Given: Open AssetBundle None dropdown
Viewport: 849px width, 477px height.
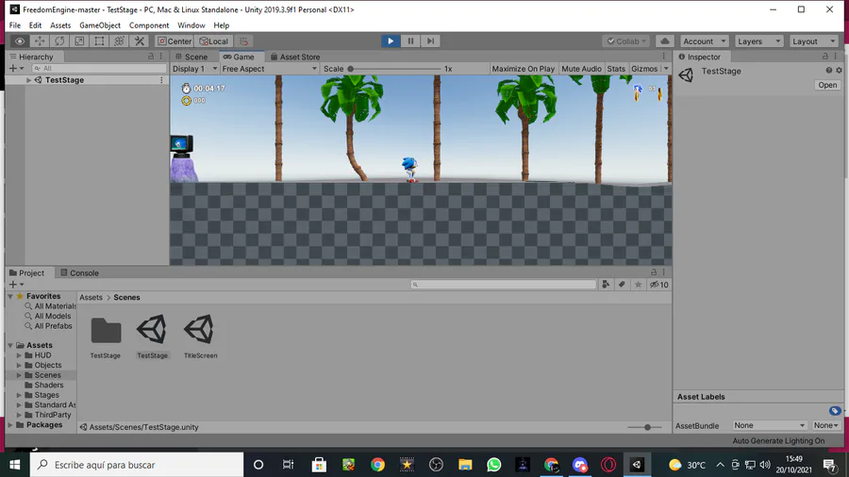Looking at the screenshot, I should pos(770,425).
